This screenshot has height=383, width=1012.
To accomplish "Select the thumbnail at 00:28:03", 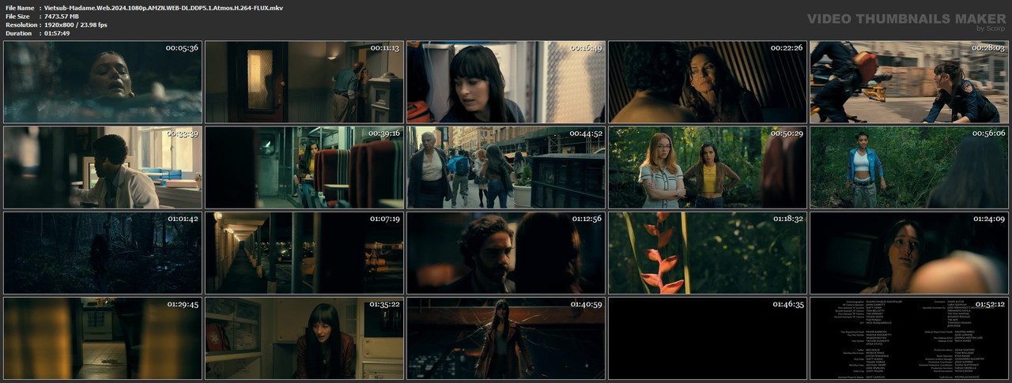I will (x=909, y=82).
